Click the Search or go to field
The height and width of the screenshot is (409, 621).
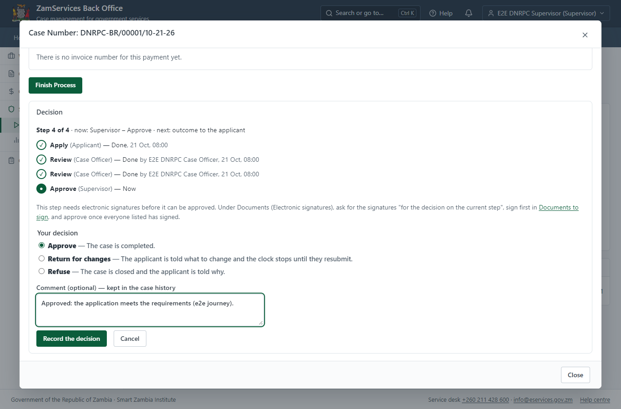tap(370, 13)
